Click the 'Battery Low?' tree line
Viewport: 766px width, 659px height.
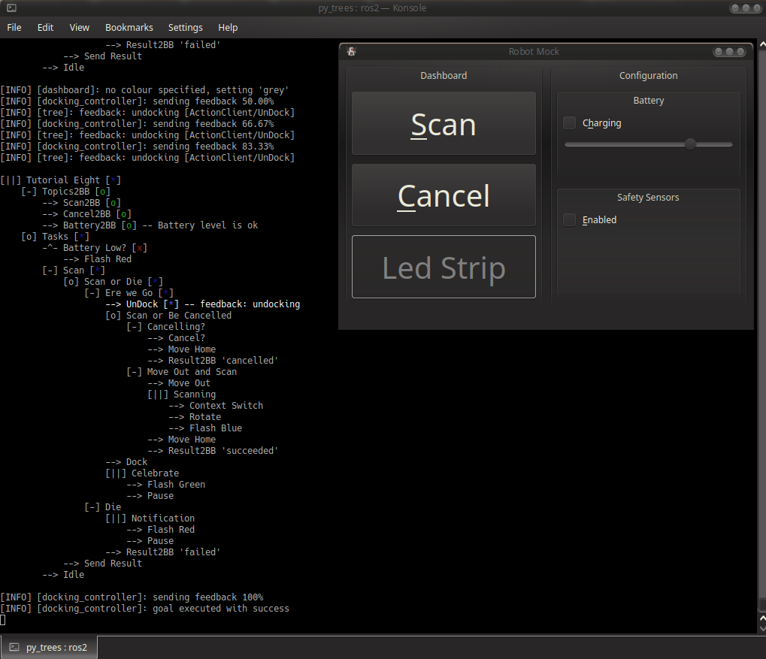pos(95,248)
